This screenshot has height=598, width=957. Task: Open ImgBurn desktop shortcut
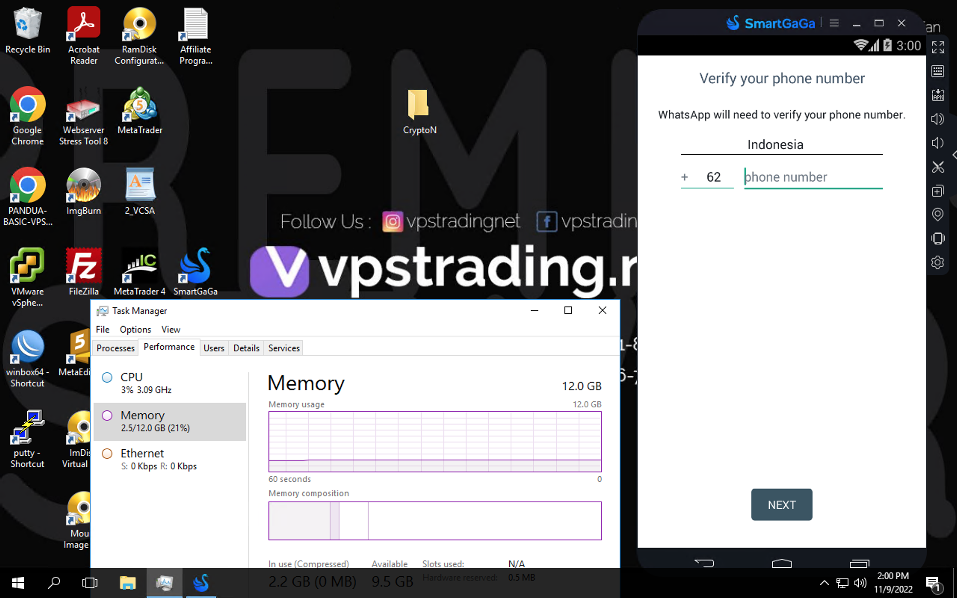[x=83, y=191]
